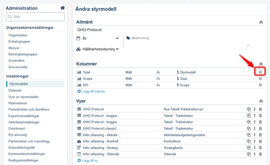Viewport: 270px width, 165px height.
Task: Click Lägg till kolumn link
Action: (91, 91)
